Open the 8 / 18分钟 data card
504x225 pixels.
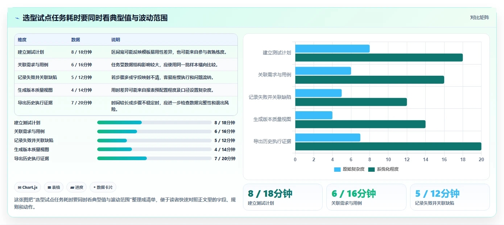(x=282, y=197)
